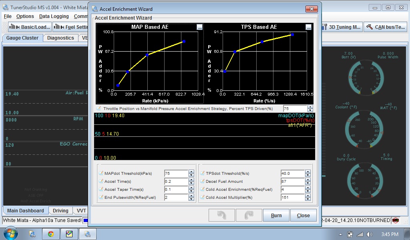Screen dimensions: 410x240
Task: Increase Percent TPS Driven with up arrow
Action: click(x=310, y=107)
